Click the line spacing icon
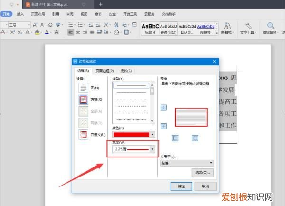This screenshot has height=206, width=285. (x=106, y=32)
